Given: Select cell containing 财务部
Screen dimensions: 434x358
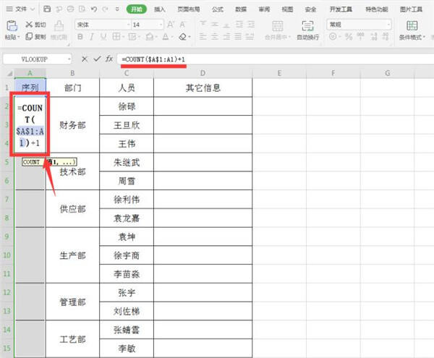Looking at the screenshot, I should point(72,125).
